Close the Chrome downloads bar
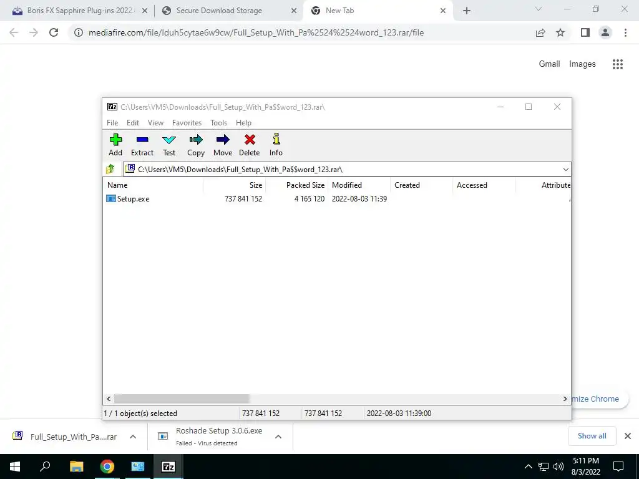Viewport: 639px width, 479px height. tap(628, 436)
